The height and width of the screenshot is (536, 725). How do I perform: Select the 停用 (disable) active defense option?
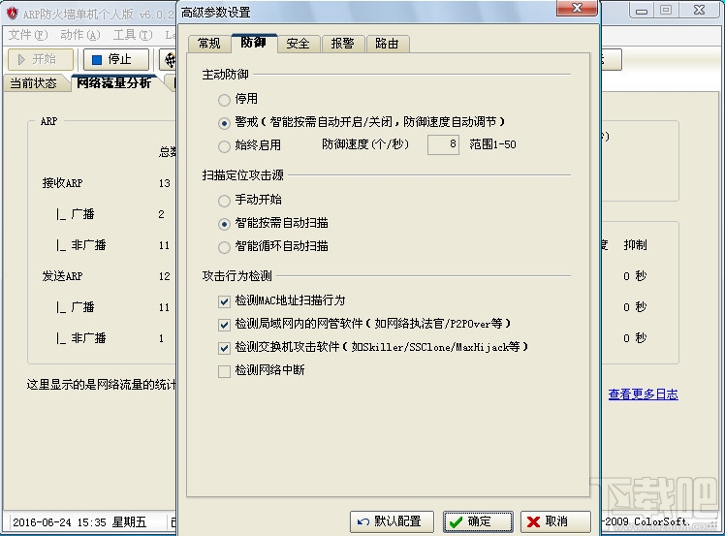tap(224, 100)
